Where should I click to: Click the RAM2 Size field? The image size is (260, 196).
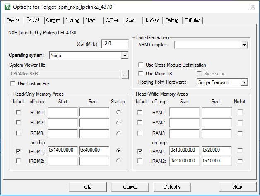[217, 123]
